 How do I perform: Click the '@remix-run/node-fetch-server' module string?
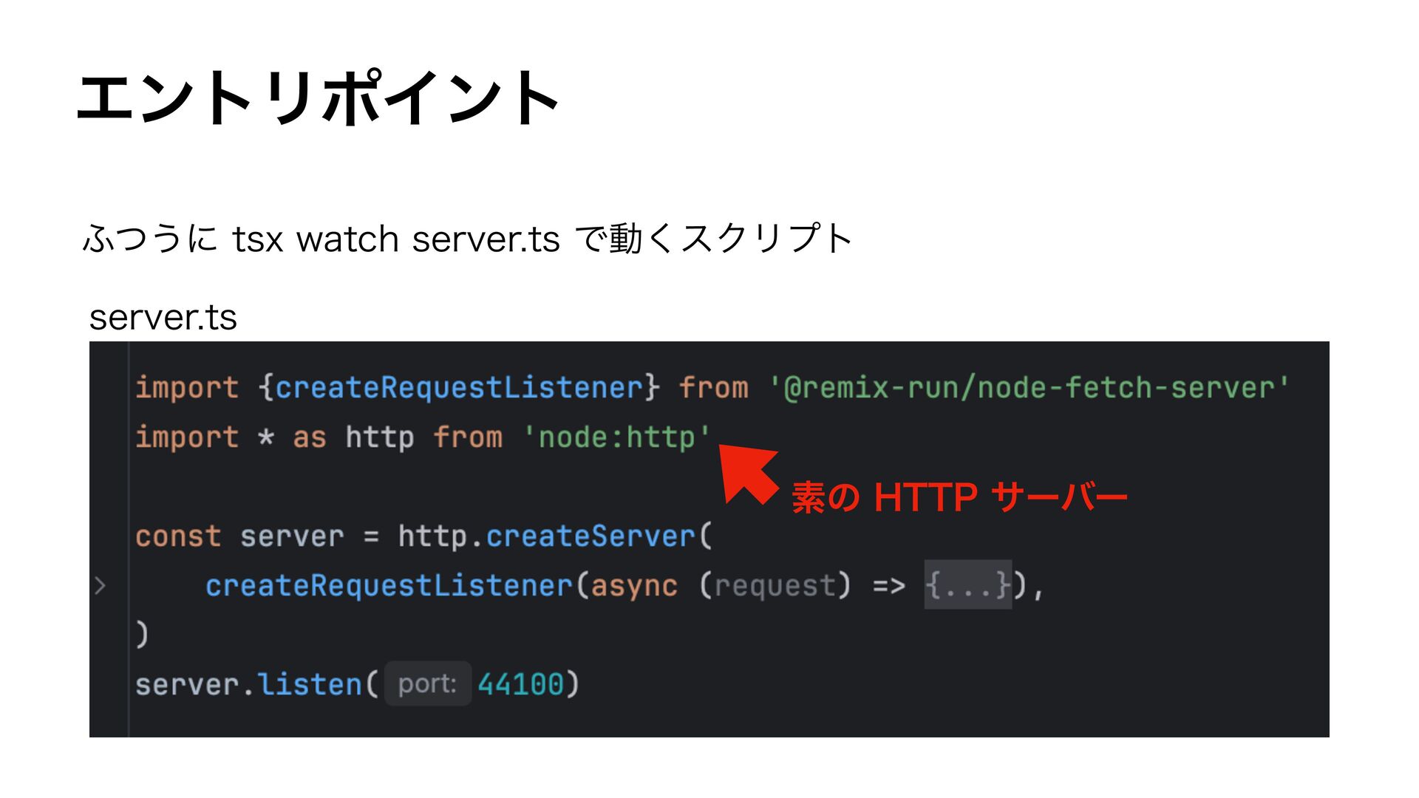[x=1029, y=388]
